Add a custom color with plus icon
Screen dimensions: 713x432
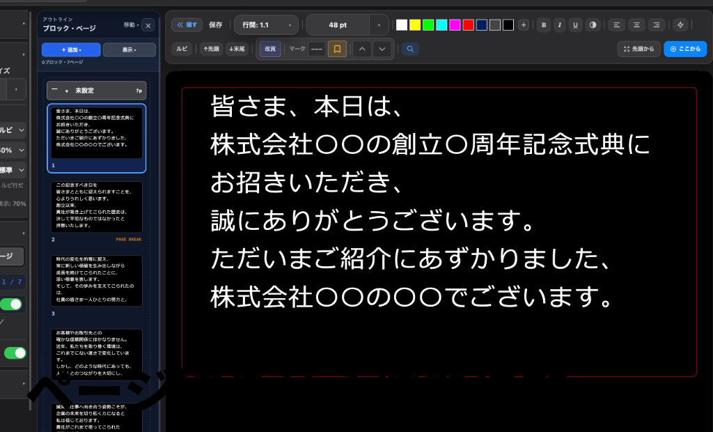[x=524, y=25]
